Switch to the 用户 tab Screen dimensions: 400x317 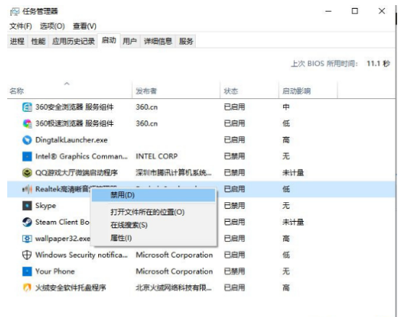pos(130,41)
